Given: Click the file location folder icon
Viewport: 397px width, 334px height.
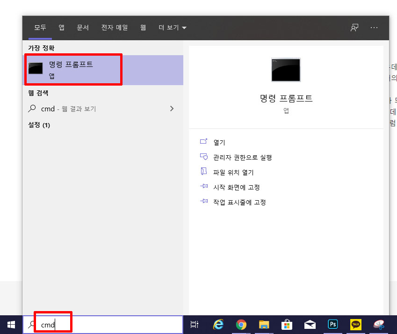Looking at the screenshot, I should 203,171.
